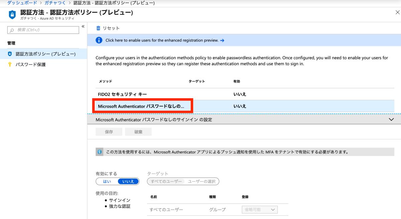
Task: Click the 名前 column header
Action: [x=154, y=197]
